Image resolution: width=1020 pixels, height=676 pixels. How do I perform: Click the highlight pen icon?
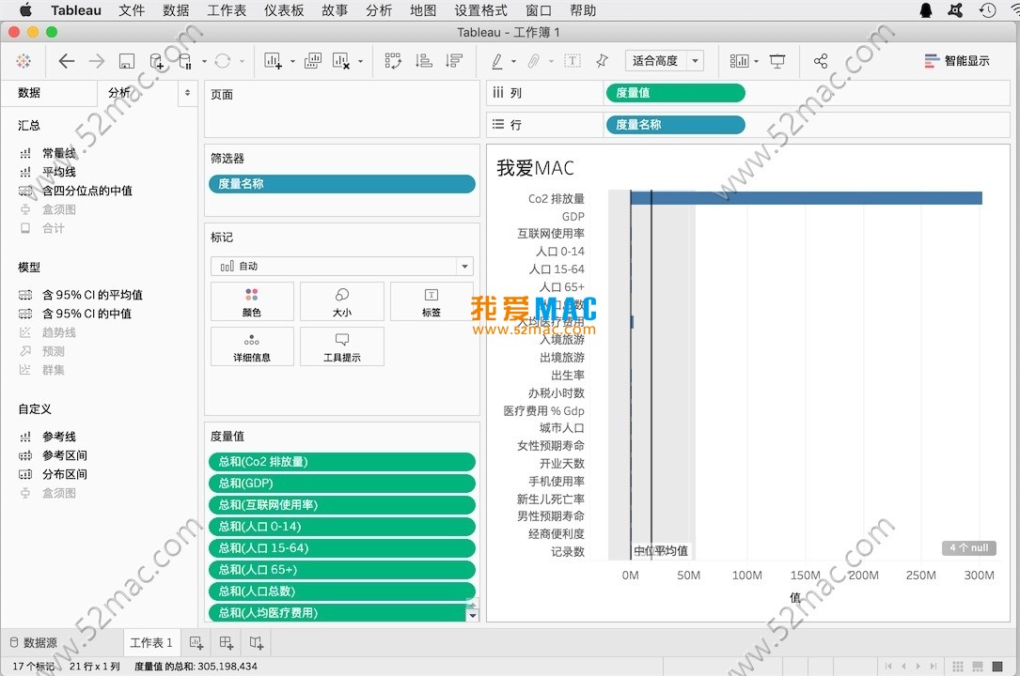click(x=497, y=61)
